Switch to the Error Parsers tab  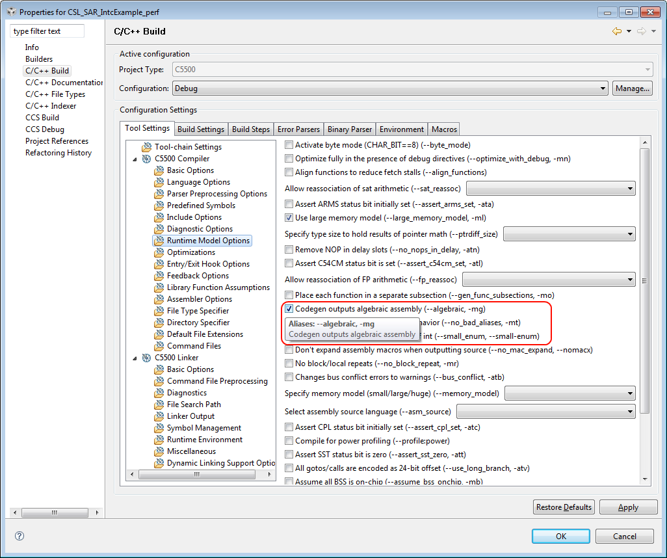click(x=298, y=129)
